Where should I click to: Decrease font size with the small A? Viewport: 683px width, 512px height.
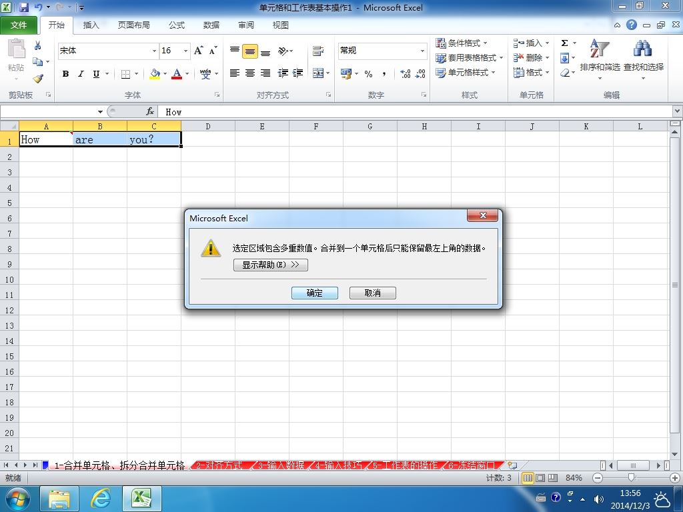[x=213, y=51]
